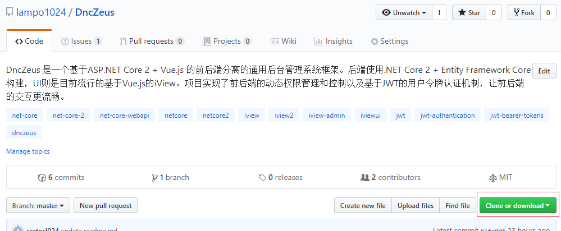The image size is (561, 231).
Task: Click the net-core-webapi topic tag
Action: tap(125, 115)
